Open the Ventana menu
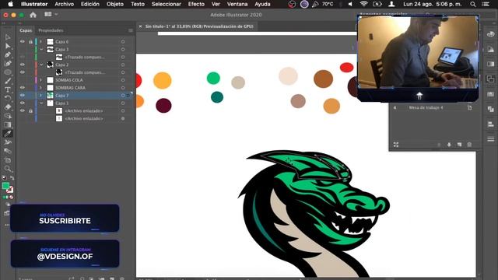 click(237, 4)
